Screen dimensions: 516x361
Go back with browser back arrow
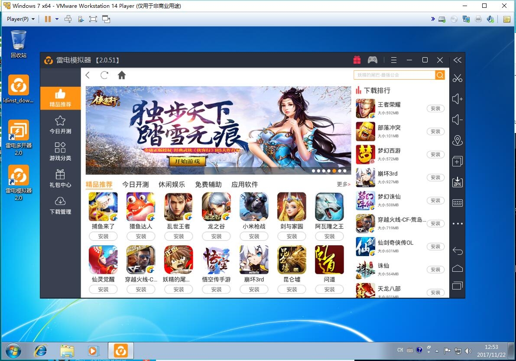88,75
